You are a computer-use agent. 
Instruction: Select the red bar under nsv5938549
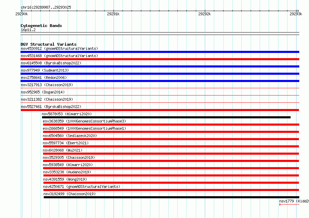tap(171, 168)
